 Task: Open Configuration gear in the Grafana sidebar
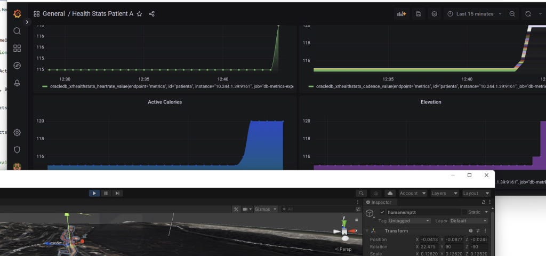click(17, 132)
